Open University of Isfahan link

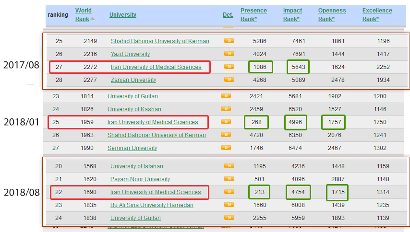click(136, 166)
